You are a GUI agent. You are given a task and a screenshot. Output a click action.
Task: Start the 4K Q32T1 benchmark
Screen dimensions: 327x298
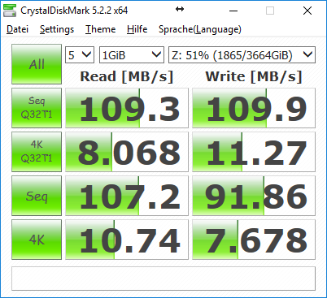pyautogui.click(x=37, y=152)
